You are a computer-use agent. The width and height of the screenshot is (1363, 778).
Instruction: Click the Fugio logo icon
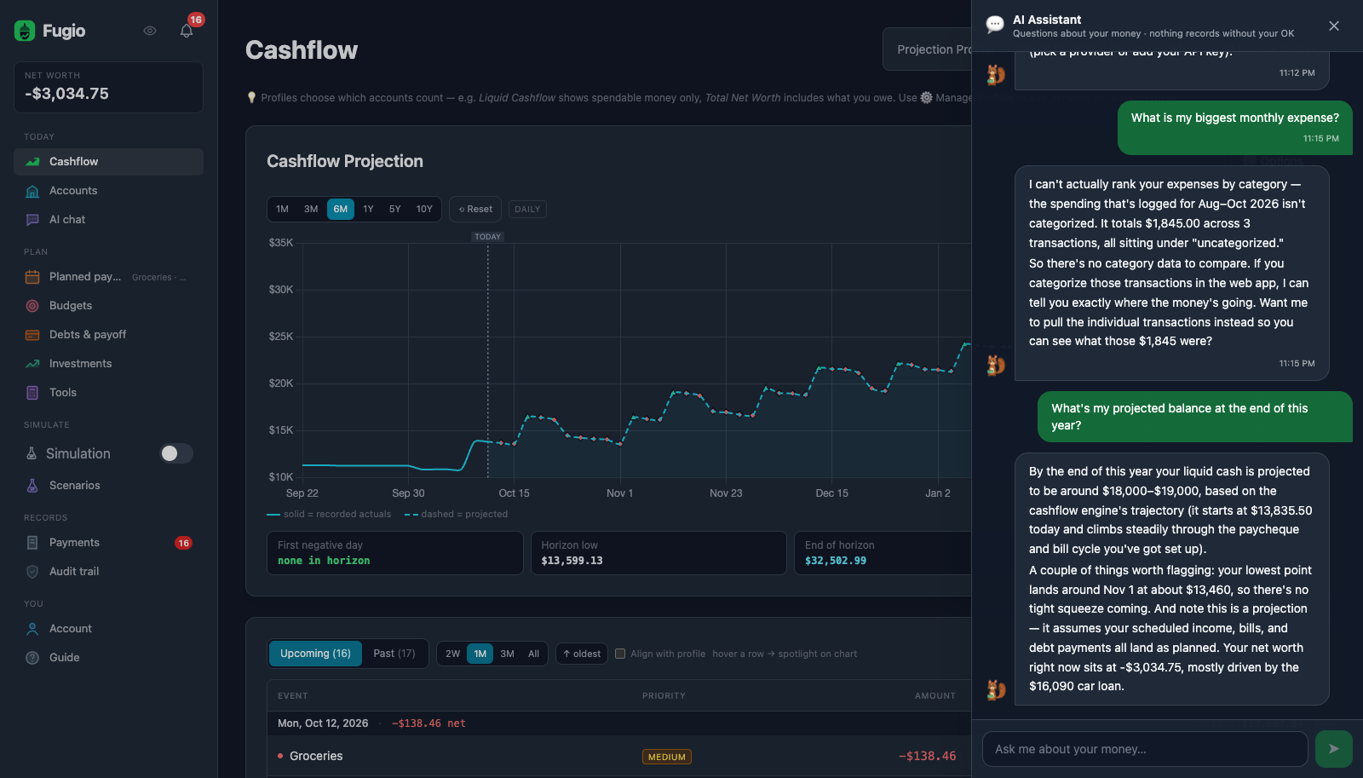pyautogui.click(x=25, y=31)
